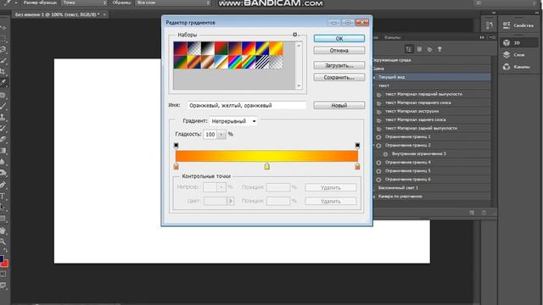
Task: Select Ограничение границ 4 row
Action: tap(432, 162)
